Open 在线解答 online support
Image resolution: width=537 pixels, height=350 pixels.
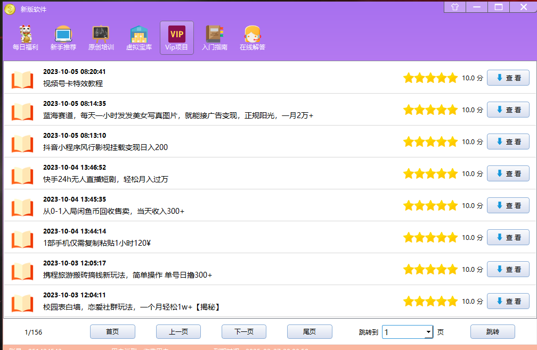(x=252, y=37)
